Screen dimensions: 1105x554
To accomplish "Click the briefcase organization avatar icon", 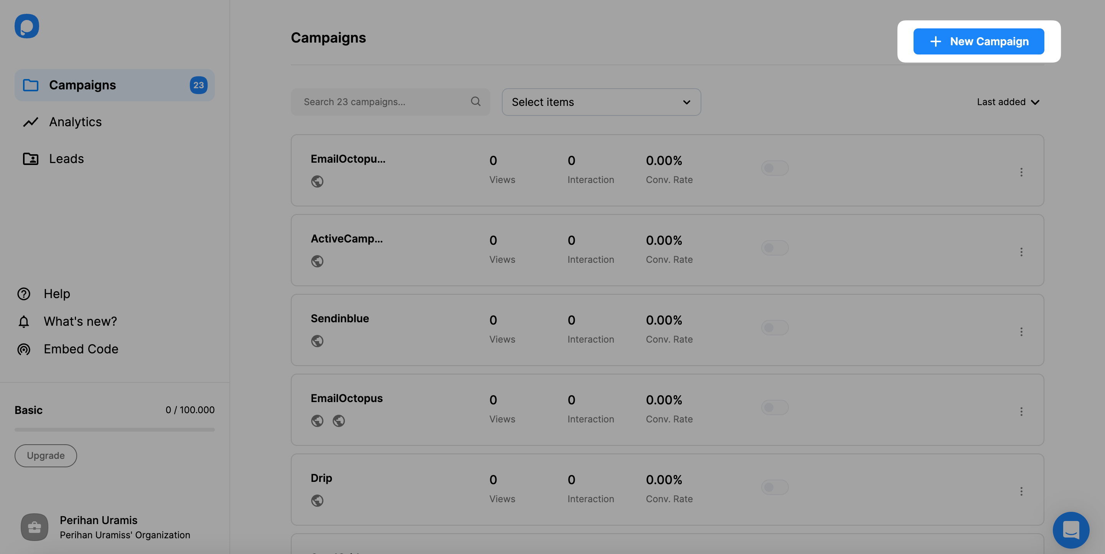I will (x=34, y=527).
